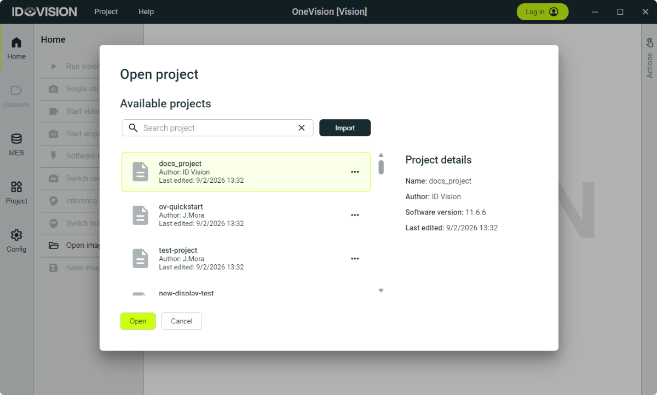Image resolution: width=657 pixels, height=395 pixels.
Task: Click the search magnifier icon in the project search
Action: tap(133, 127)
